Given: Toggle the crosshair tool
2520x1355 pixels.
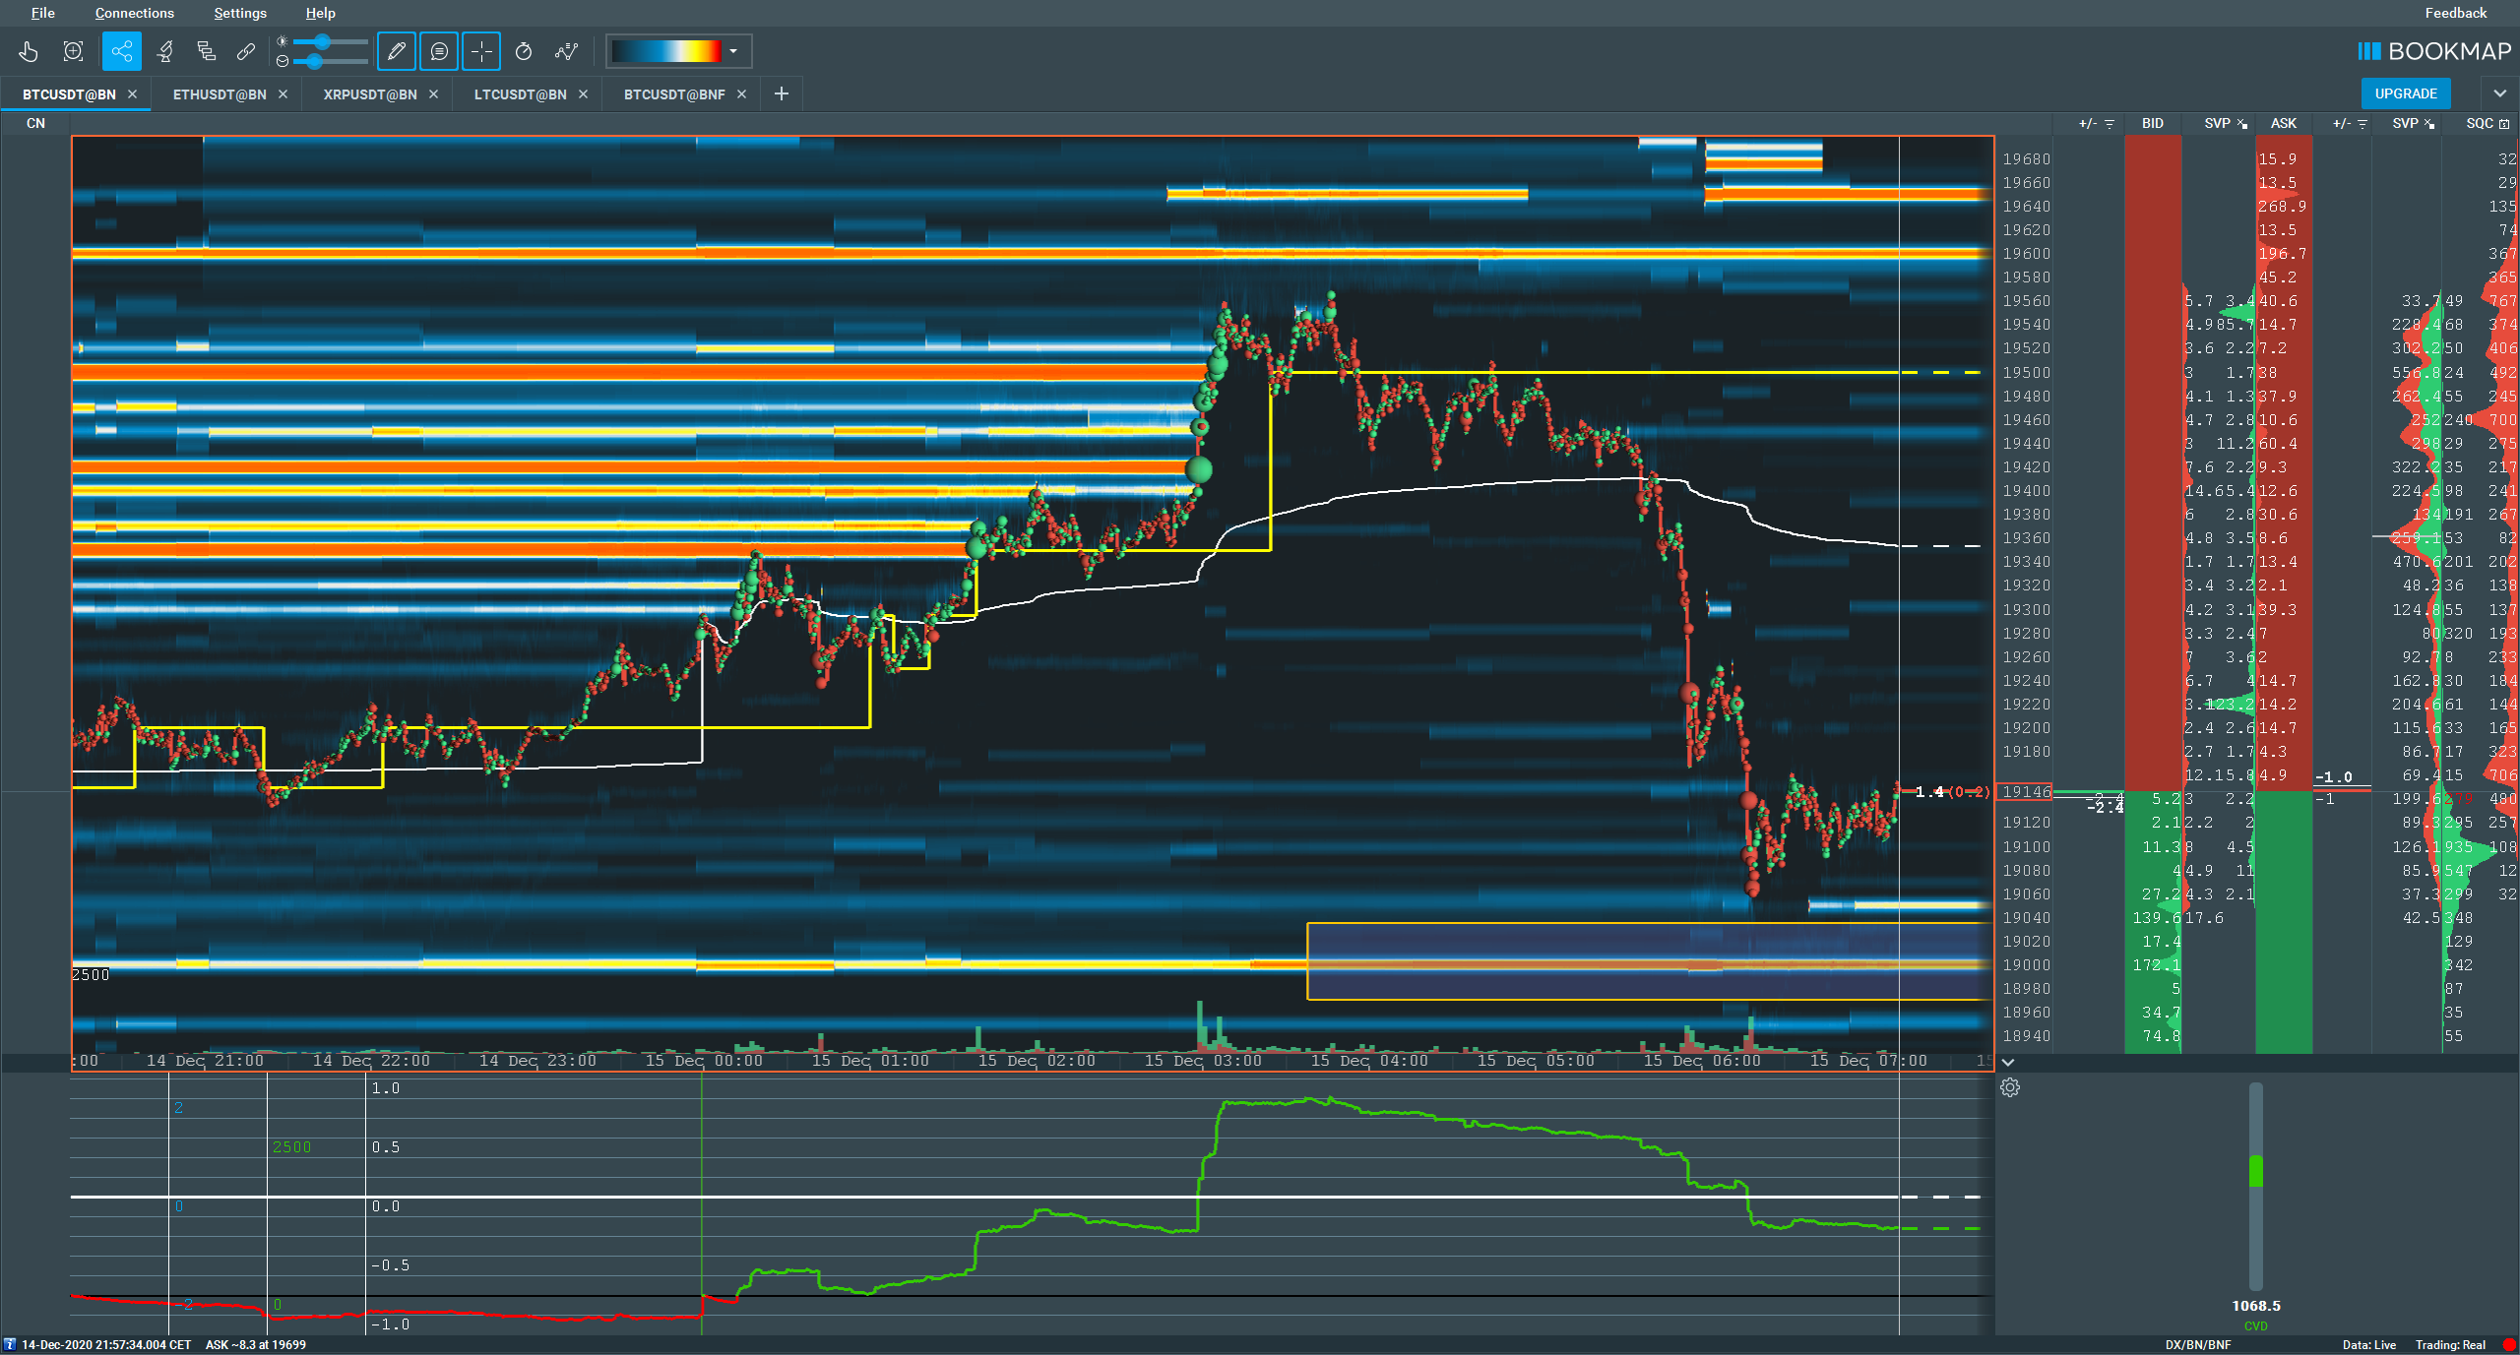Looking at the screenshot, I should point(481,51).
